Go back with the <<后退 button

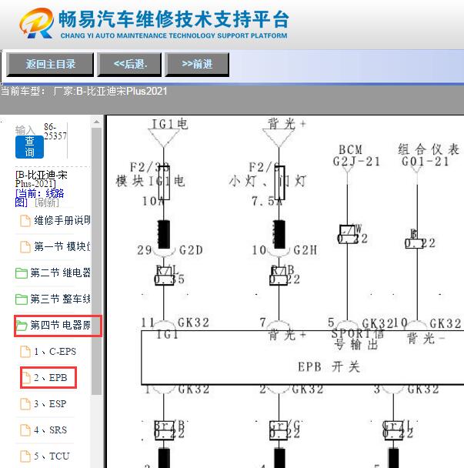point(130,65)
